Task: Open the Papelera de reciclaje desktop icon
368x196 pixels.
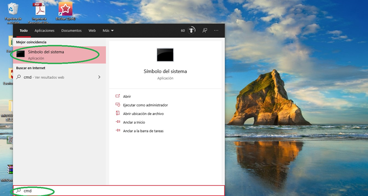Action: point(13,13)
